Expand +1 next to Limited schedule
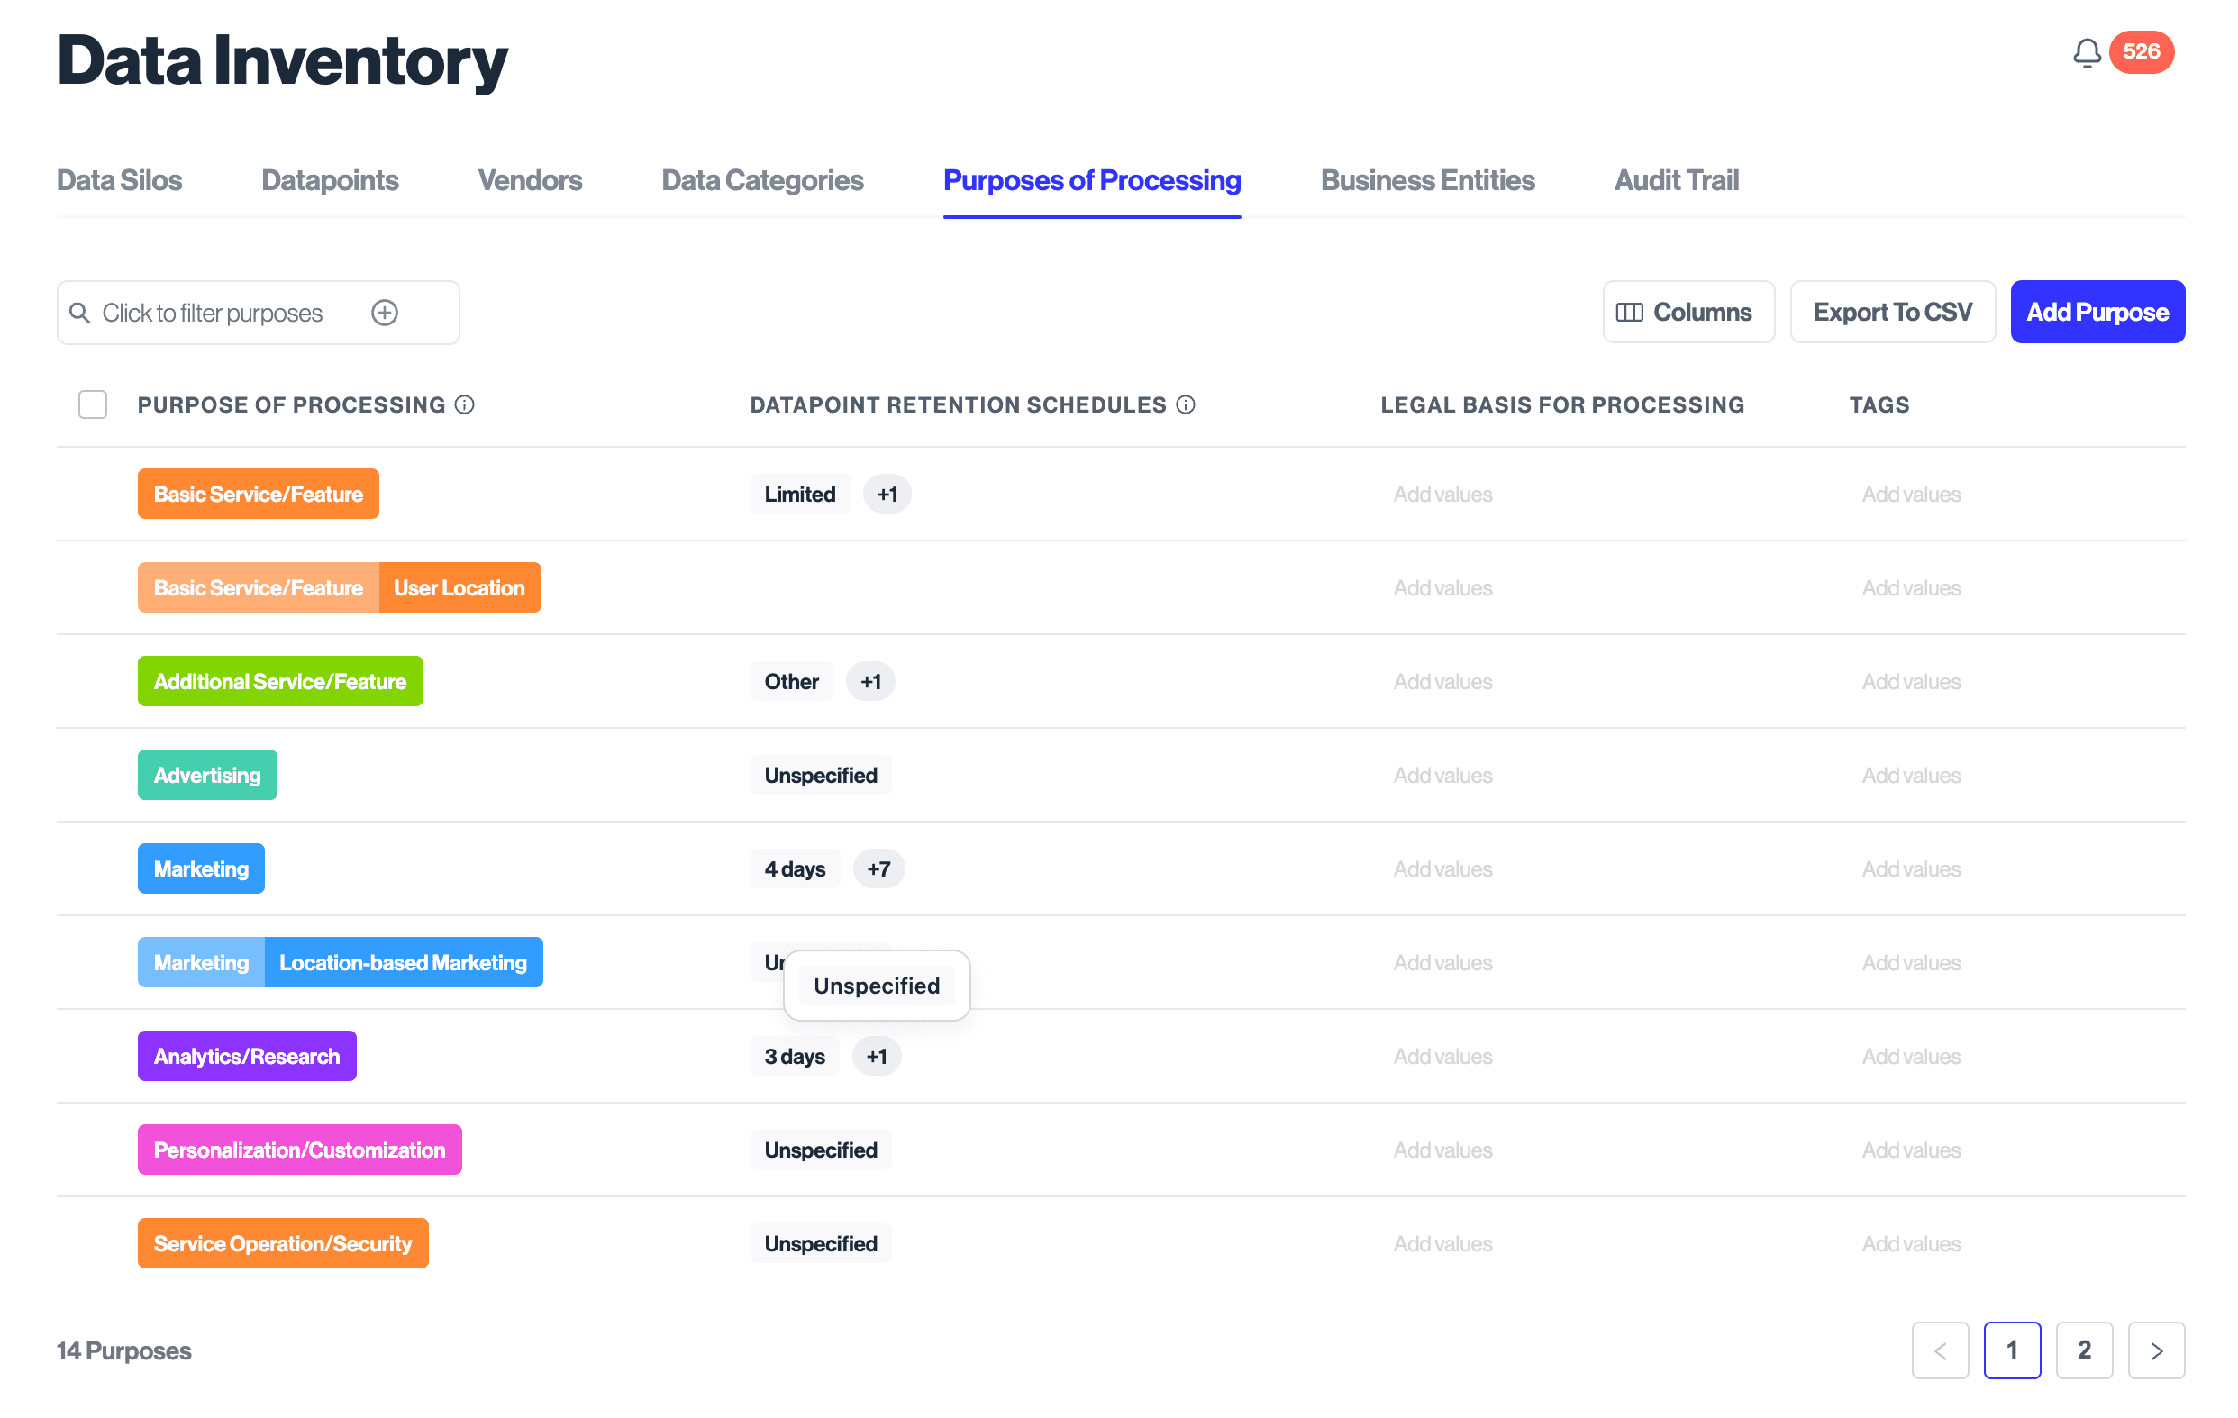The image size is (2238, 1418). 887,494
